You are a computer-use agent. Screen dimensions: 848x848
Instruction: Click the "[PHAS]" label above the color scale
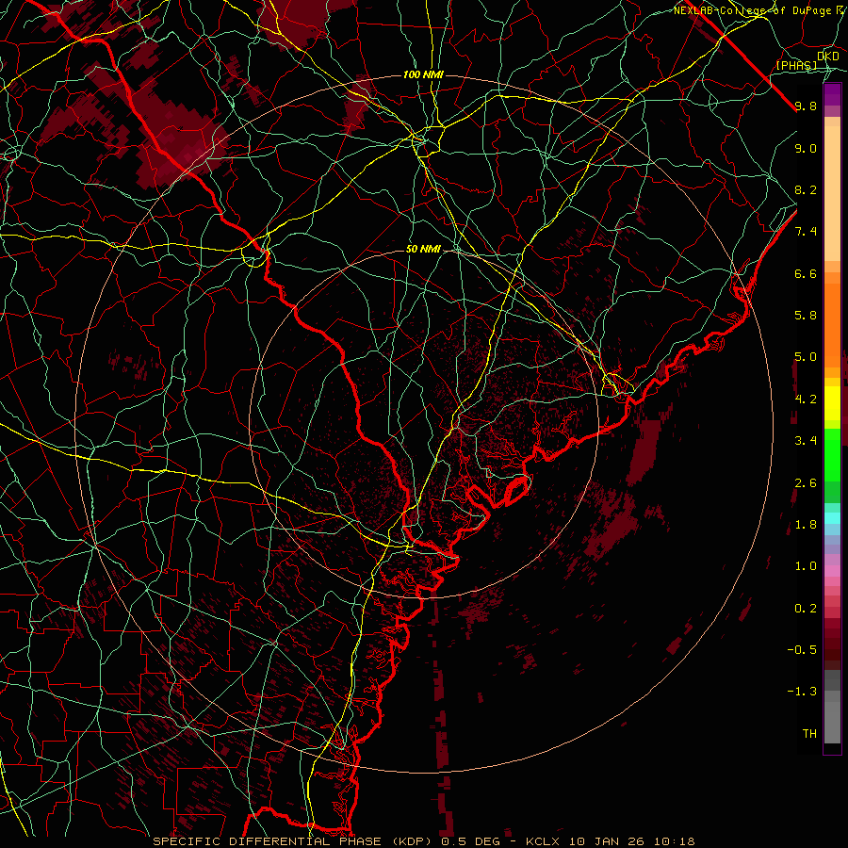(x=796, y=65)
